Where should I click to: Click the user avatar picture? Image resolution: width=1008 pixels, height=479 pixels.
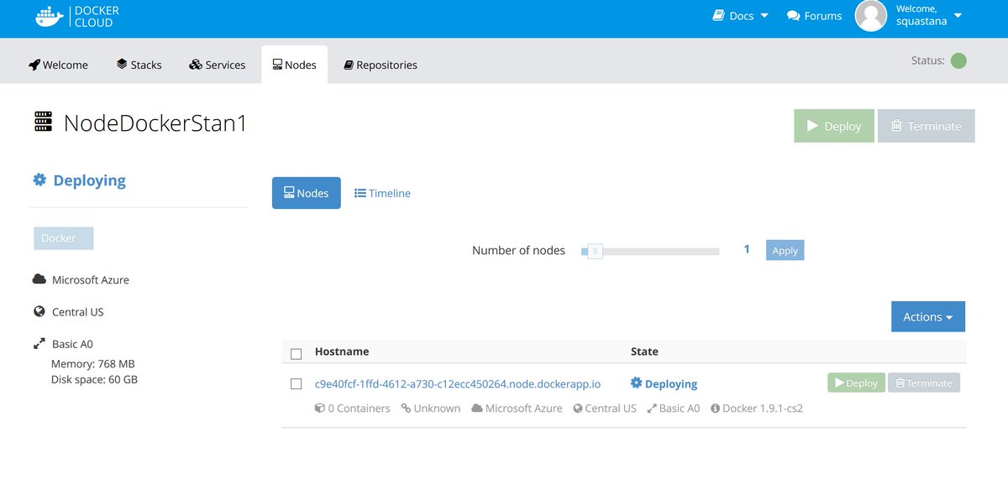pyautogui.click(x=871, y=16)
